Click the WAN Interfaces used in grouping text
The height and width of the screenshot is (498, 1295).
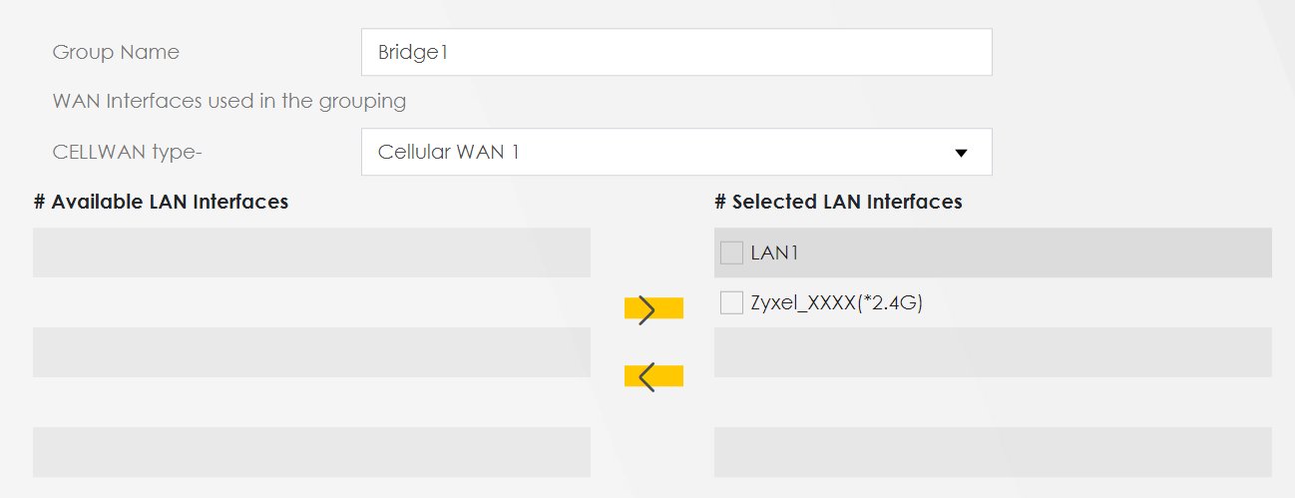tap(228, 101)
